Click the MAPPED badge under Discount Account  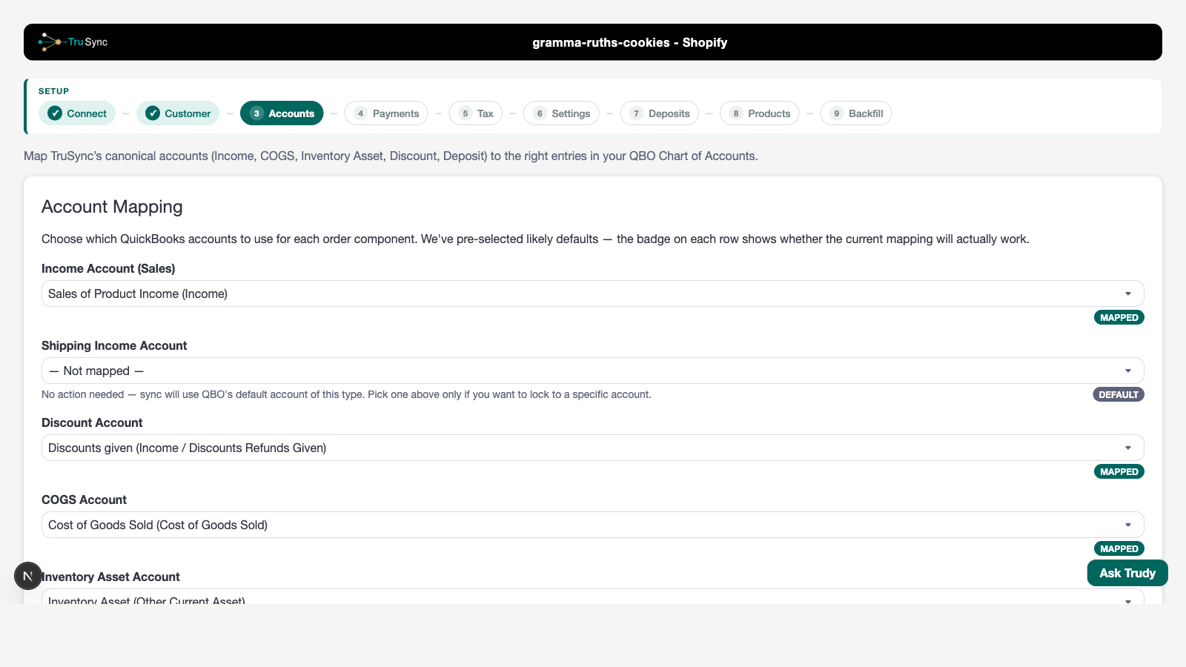tap(1119, 471)
